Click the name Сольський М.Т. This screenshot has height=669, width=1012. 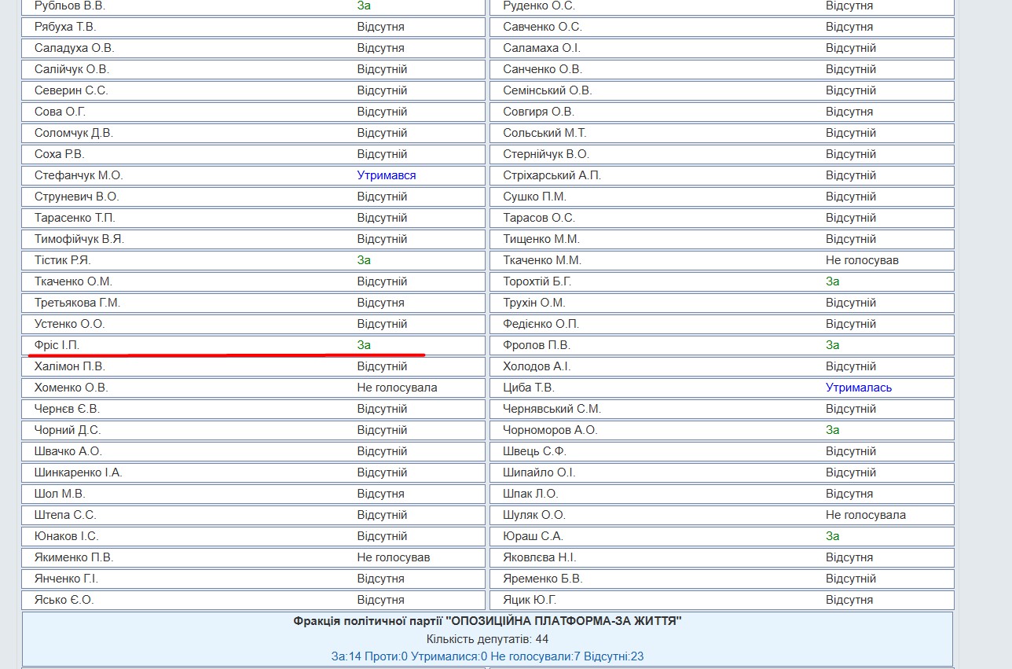point(544,133)
